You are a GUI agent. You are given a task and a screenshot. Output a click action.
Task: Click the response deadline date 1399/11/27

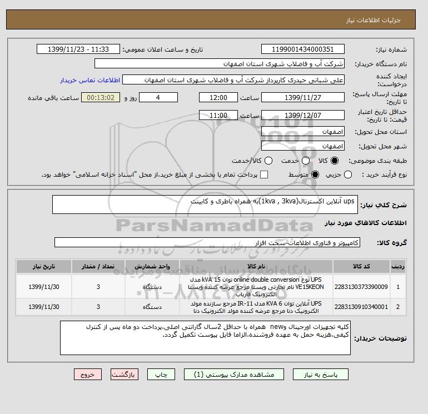(303, 97)
